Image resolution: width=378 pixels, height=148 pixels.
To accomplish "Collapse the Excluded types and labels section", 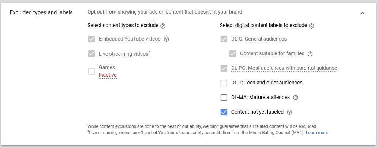I will click(x=362, y=13).
